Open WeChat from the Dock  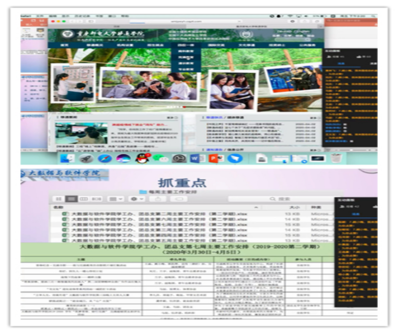(x=160, y=158)
